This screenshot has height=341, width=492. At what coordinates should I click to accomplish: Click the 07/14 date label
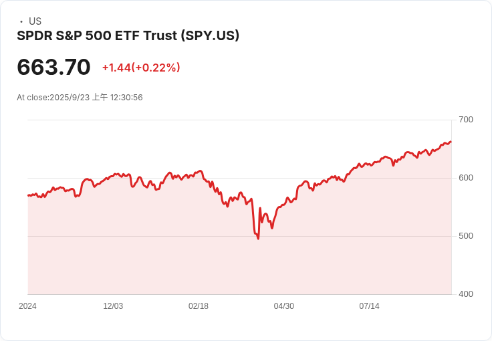tap(369, 306)
